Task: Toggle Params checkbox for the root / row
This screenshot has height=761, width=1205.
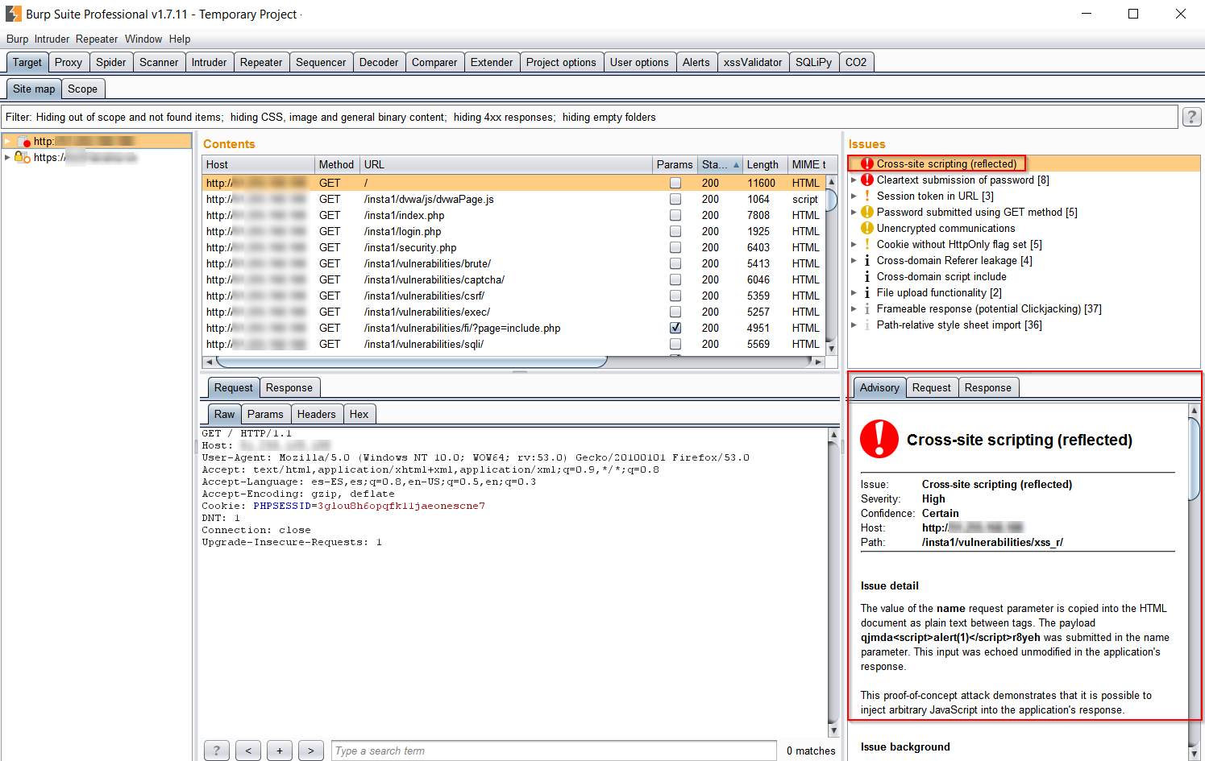Action: tap(675, 183)
